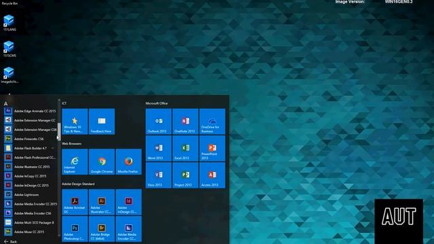Screen dimensions: 434x244
Task: Open Adobe Acrobat DC tile
Action: click(75, 202)
